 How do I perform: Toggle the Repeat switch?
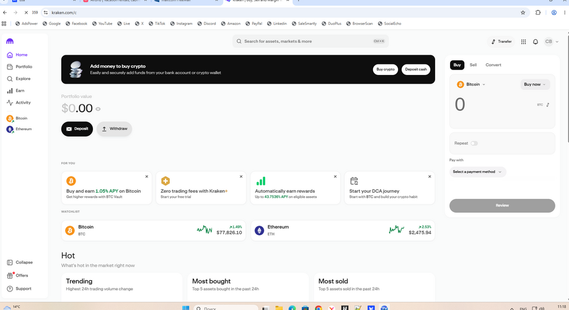pos(474,143)
